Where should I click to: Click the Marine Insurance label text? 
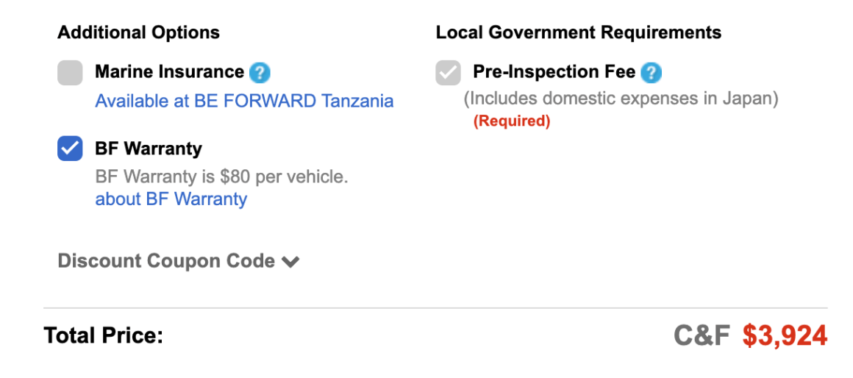(x=169, y=72)
